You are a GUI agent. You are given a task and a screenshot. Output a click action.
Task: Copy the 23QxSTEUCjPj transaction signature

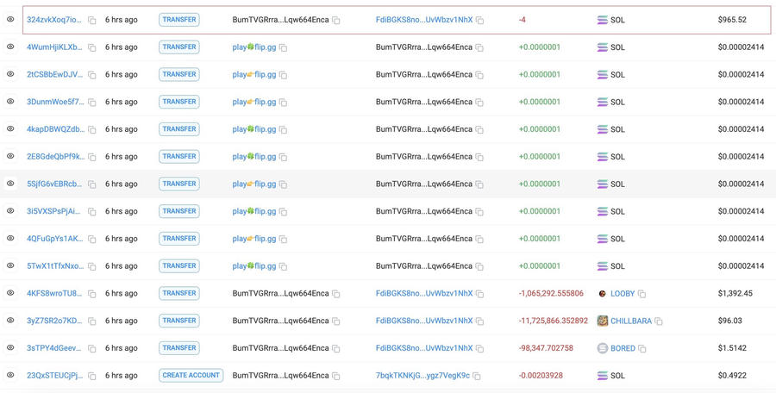tap(92, 376)
